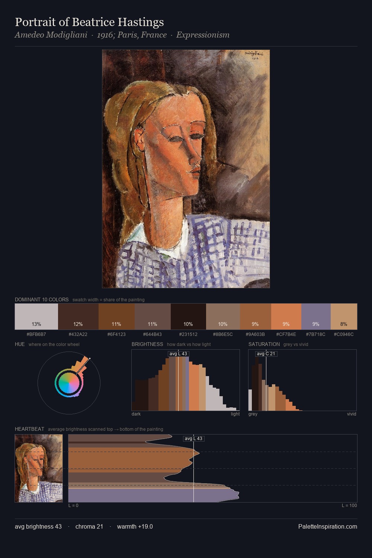Click the title Portrait of Beatrice Hastings
This screenshot has width=372, height=558.
click(89, 22)
